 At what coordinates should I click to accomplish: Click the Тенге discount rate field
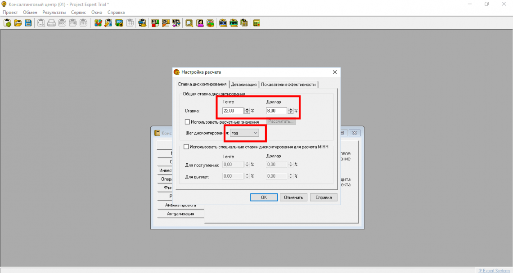[233, 111]
